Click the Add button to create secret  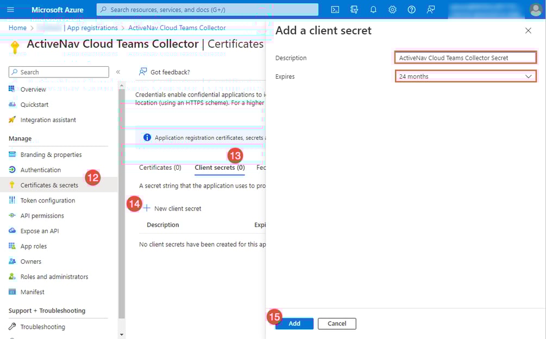[x=294, y=323]
